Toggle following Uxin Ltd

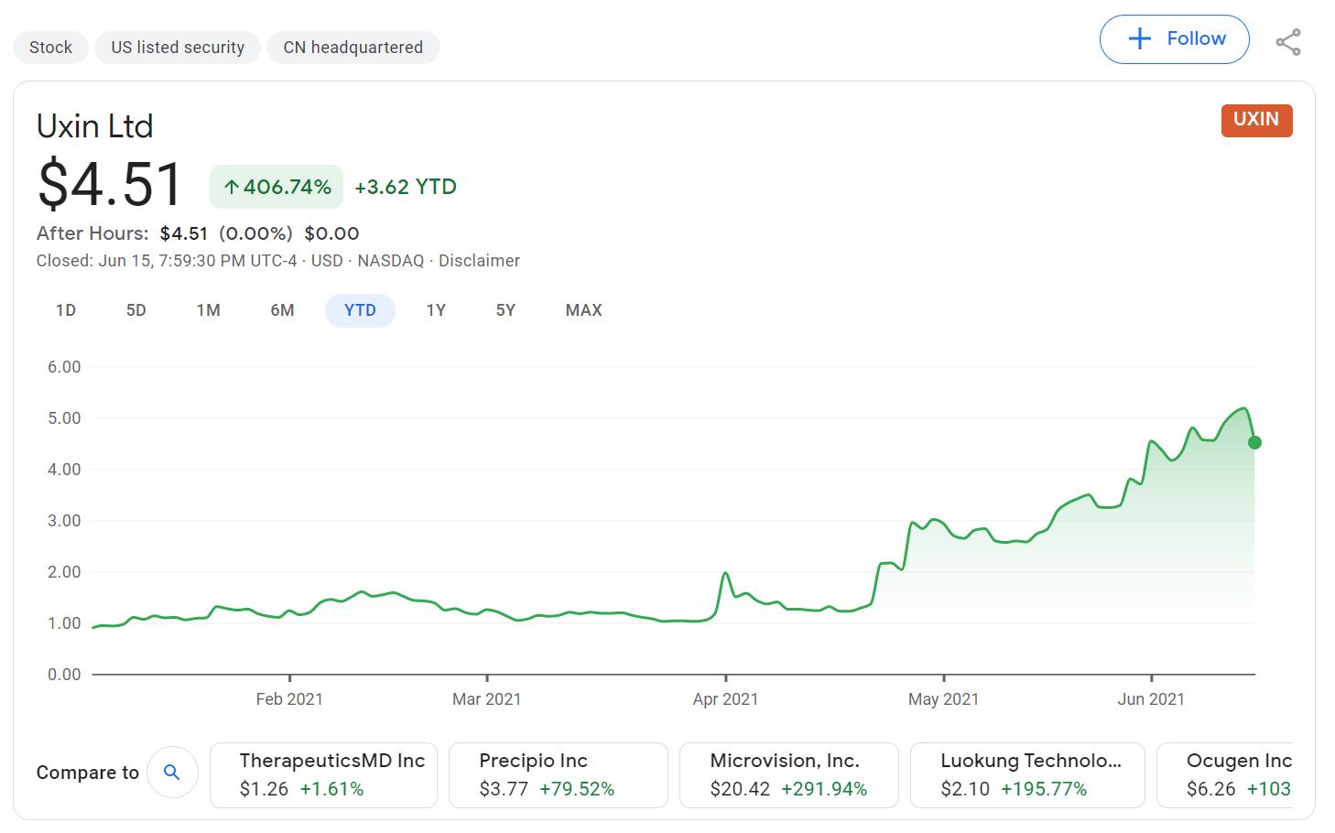point(1174,38)
